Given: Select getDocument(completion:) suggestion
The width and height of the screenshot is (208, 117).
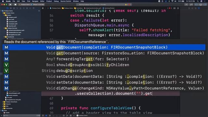Looking at the screenshot, I should pos(104,47).
